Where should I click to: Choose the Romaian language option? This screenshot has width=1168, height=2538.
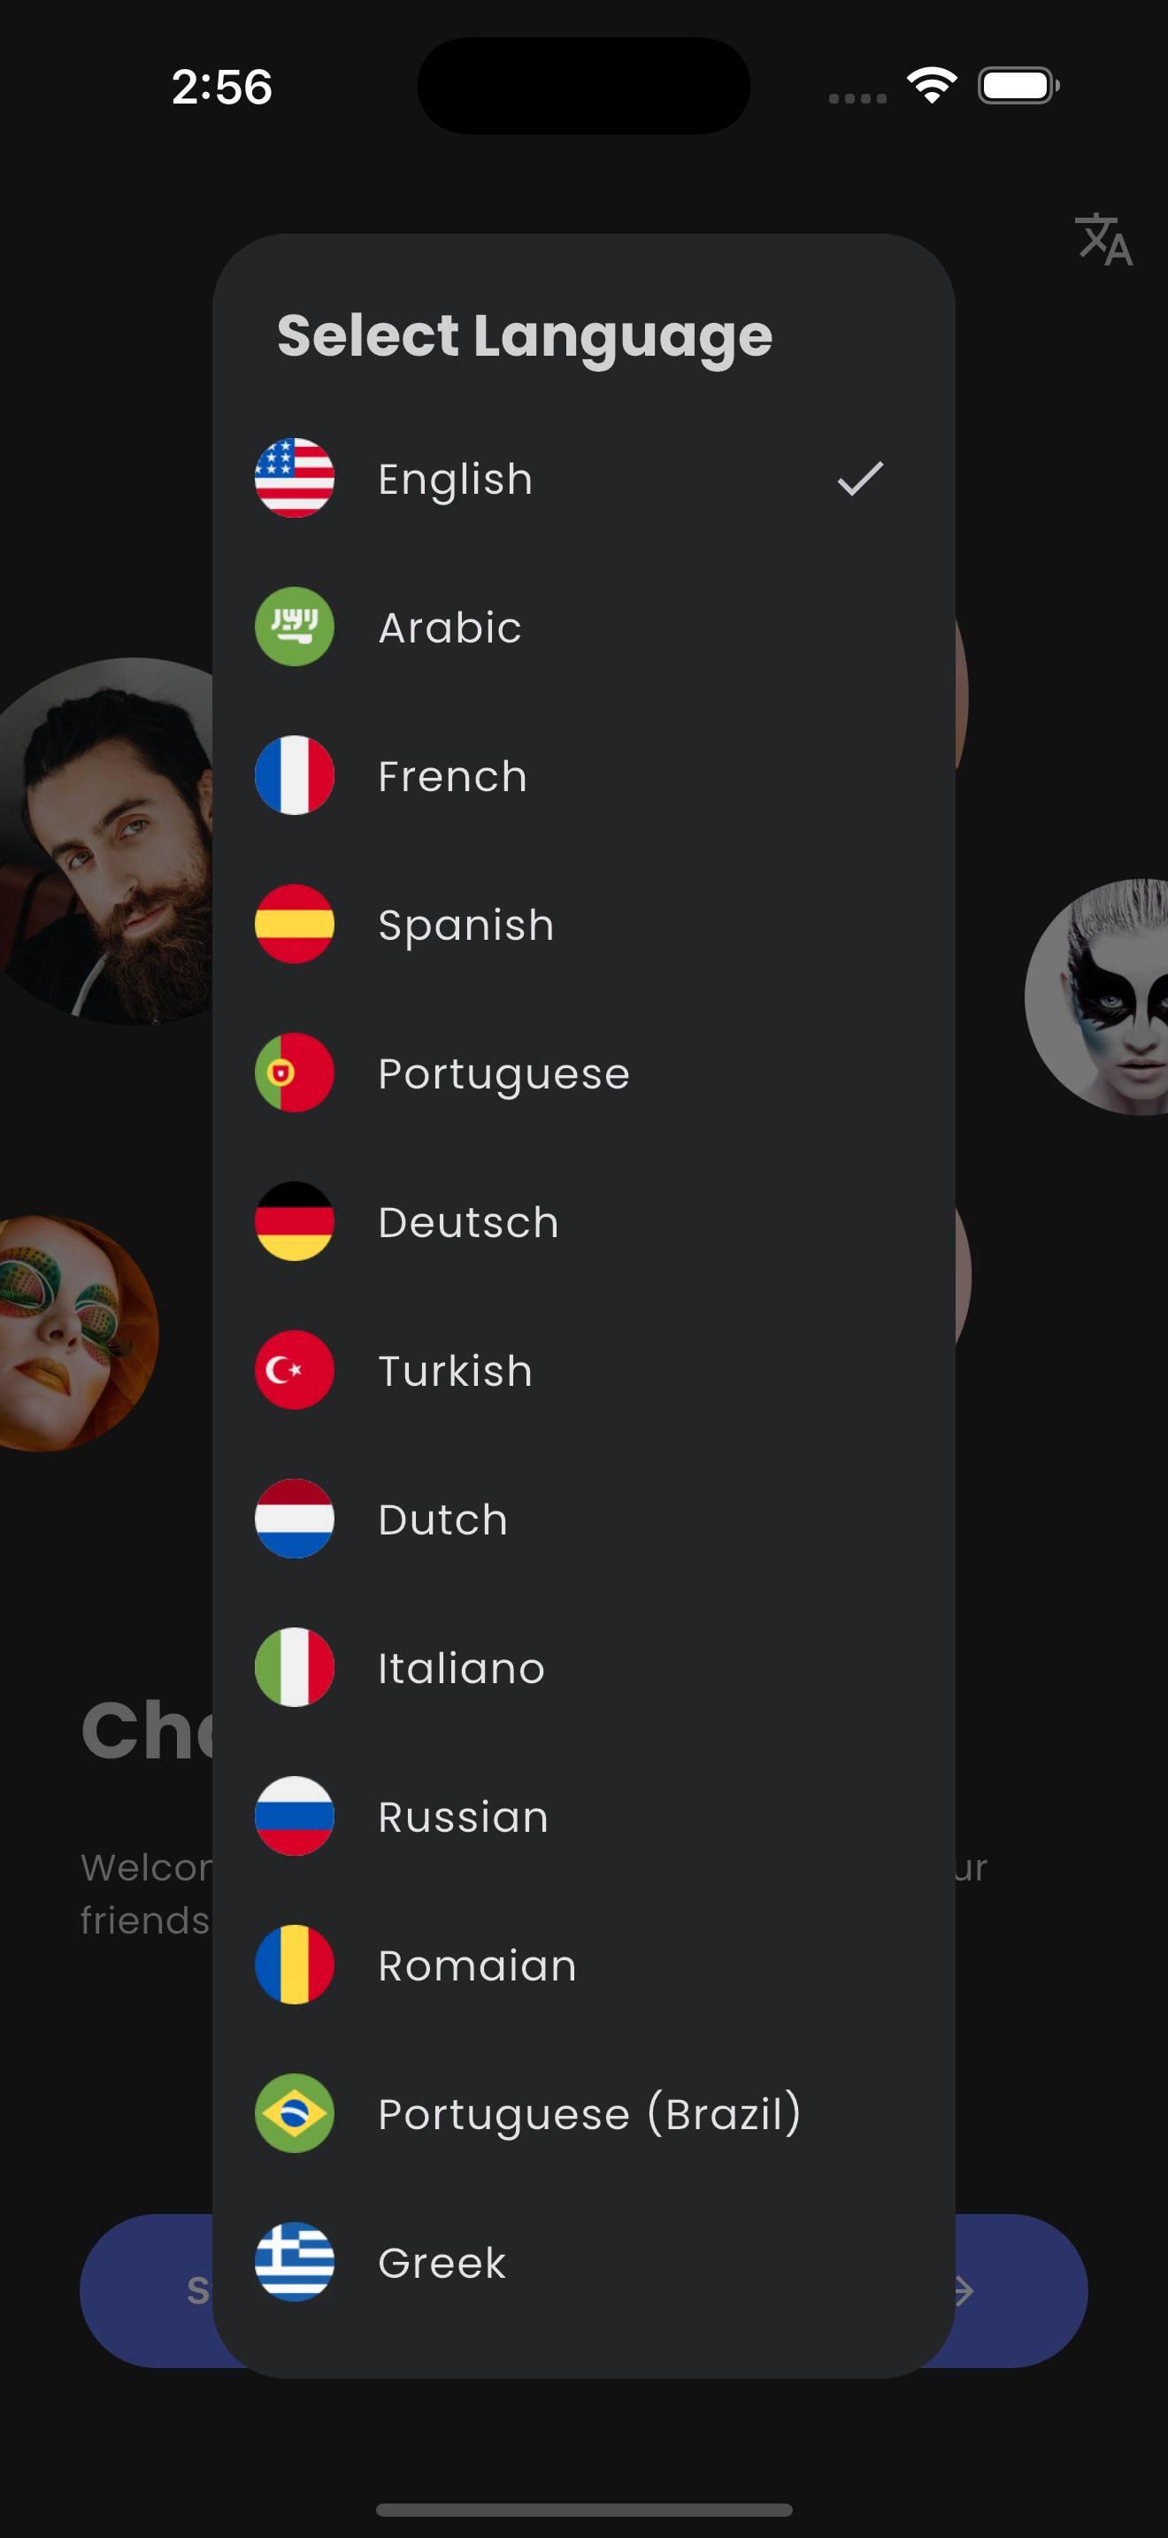[x=583, y=1965]
